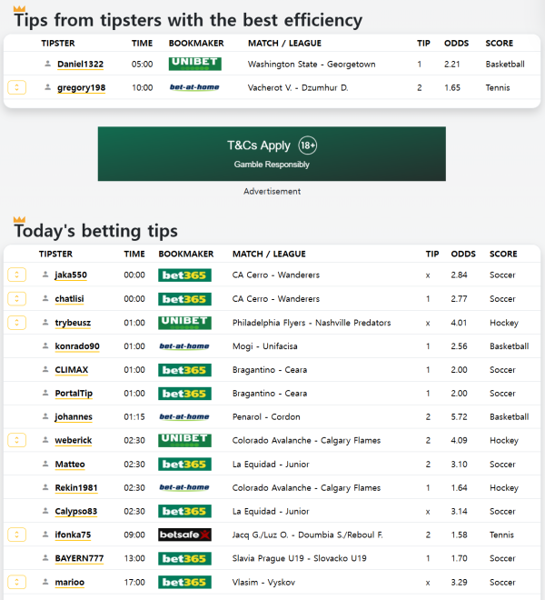Screen dimensions: 545x600
Task: Expand the marioo Vlasim - Vyskov row
Action: 16,582
